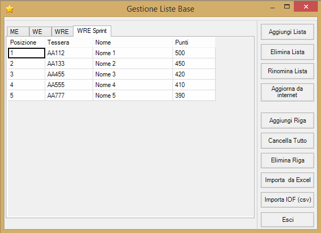Image resolution: width=321 pixels, height=233 pixels.
Task: Click the Nome column header
Action: click(133, 42)
